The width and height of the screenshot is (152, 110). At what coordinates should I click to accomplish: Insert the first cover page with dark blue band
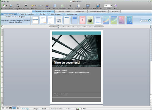35,20
